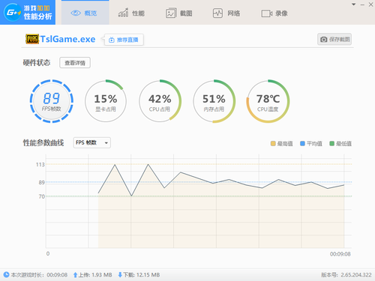The height and width of the screenshot is (281, 375).
Task: Go to the 网络 network tab
Action: (226, 13)
